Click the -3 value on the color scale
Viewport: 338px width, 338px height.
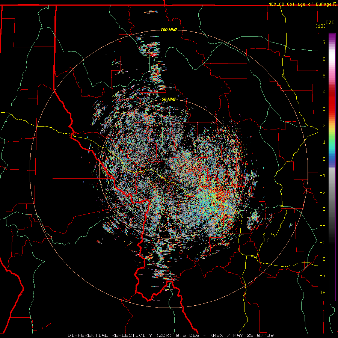coord(323,209)
